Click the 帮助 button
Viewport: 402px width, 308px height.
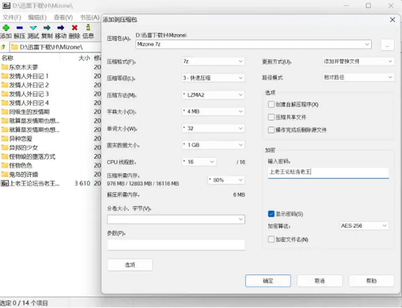(x=371, y=281)
